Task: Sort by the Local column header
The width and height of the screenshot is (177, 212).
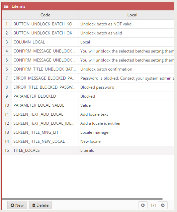Action: click(x=126, y=15)
